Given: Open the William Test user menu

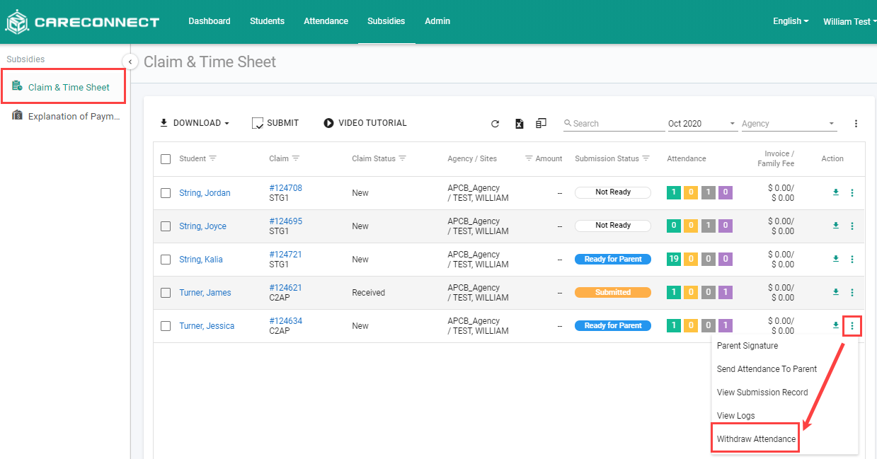Looking at the screenshot, I should (x=849, y=22).
